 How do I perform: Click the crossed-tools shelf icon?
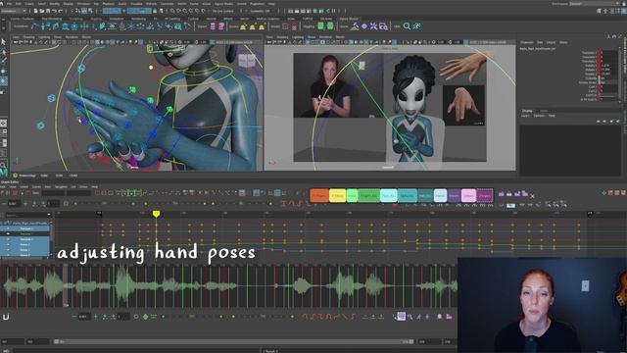373,26
